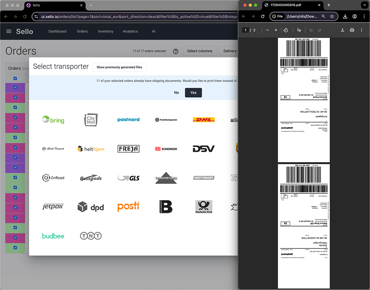Deselect the second order's checkbox

coord(15,87)
